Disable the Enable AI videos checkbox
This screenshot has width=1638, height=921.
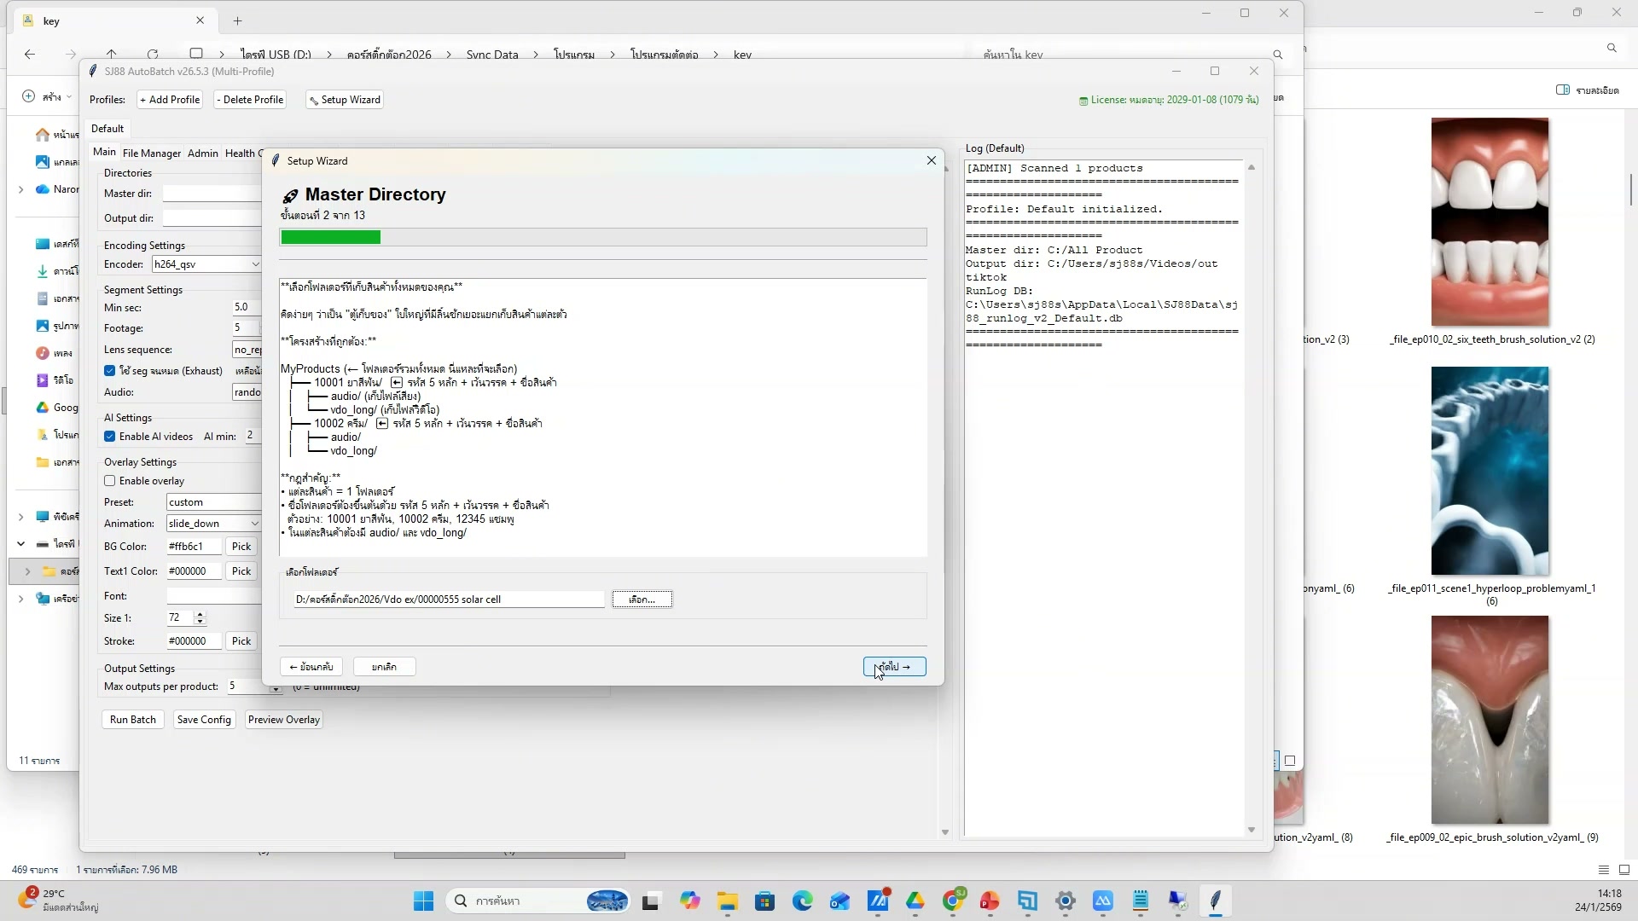click(x=110, y=437)
